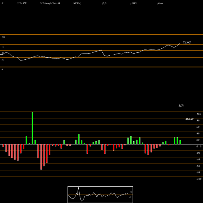Click the tallest green MR bar
This screenshot has height=203, width=203.
[32, 128]
